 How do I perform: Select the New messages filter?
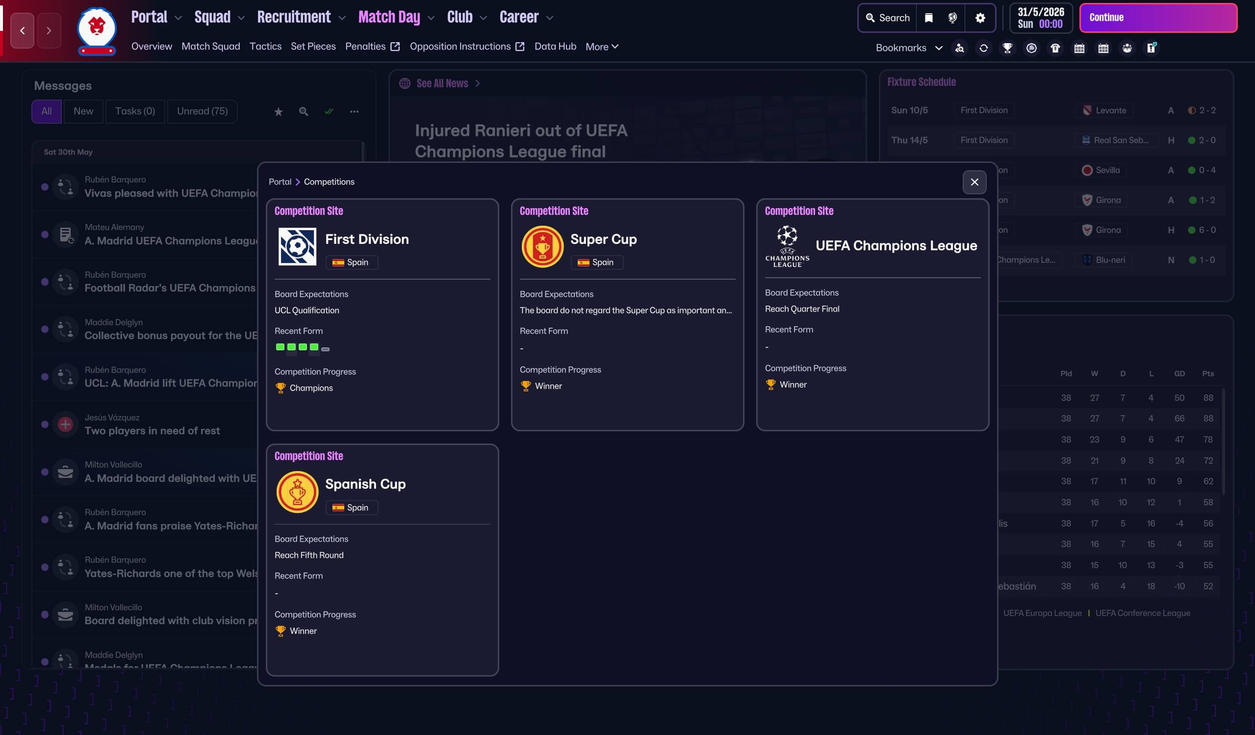point(83,111)
